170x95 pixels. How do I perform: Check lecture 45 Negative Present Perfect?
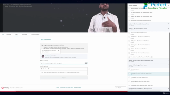point(129,41)
